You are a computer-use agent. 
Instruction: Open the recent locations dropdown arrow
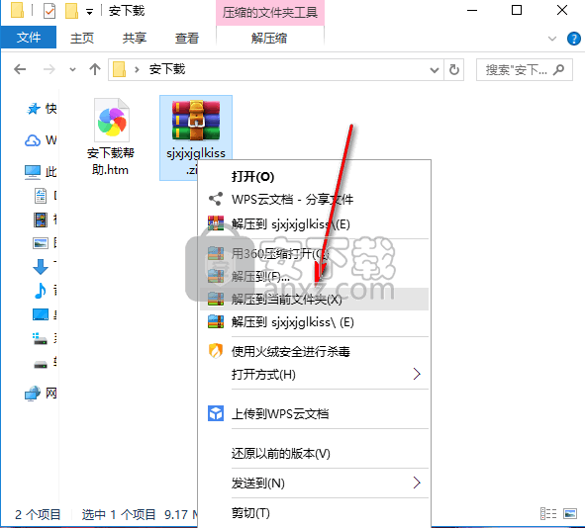click(x=72, y=69)
